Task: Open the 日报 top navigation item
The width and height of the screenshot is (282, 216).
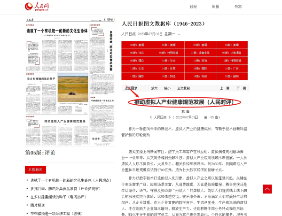Action: coord(193,7)
